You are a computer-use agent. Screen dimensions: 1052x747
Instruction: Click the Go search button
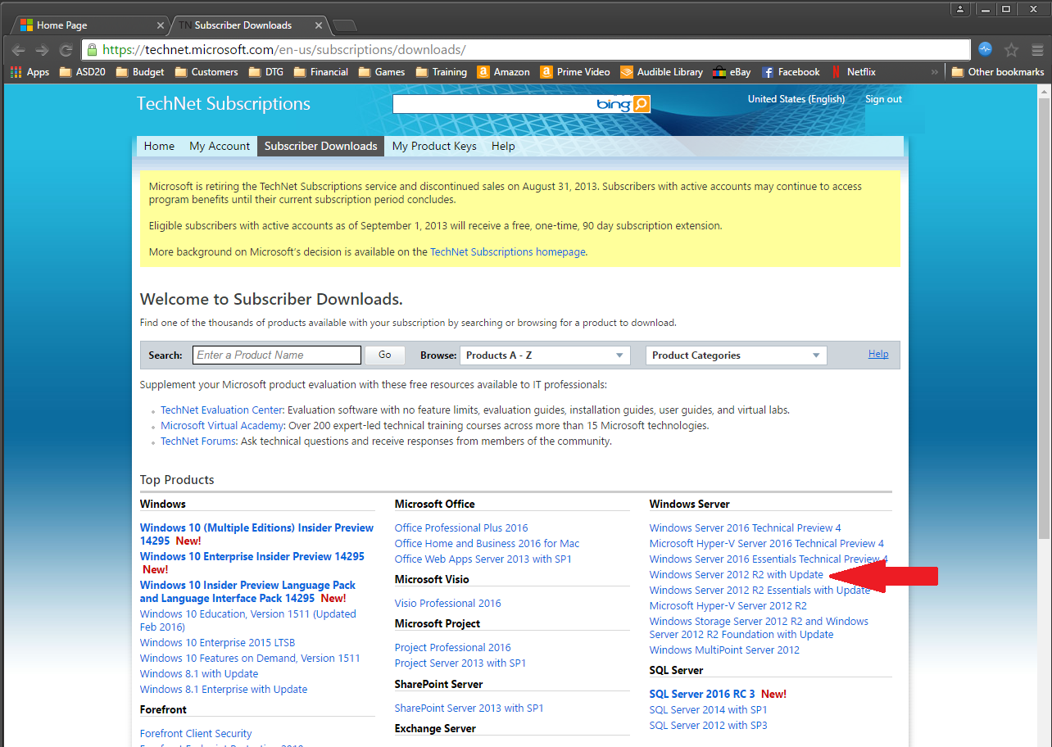[385, 355]
